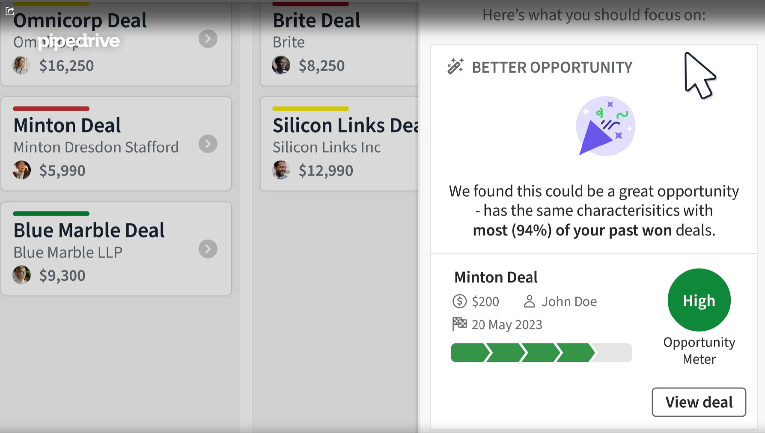
Task: Click the owner avatar on Minton Deal card
Action: tap(21, 170)
